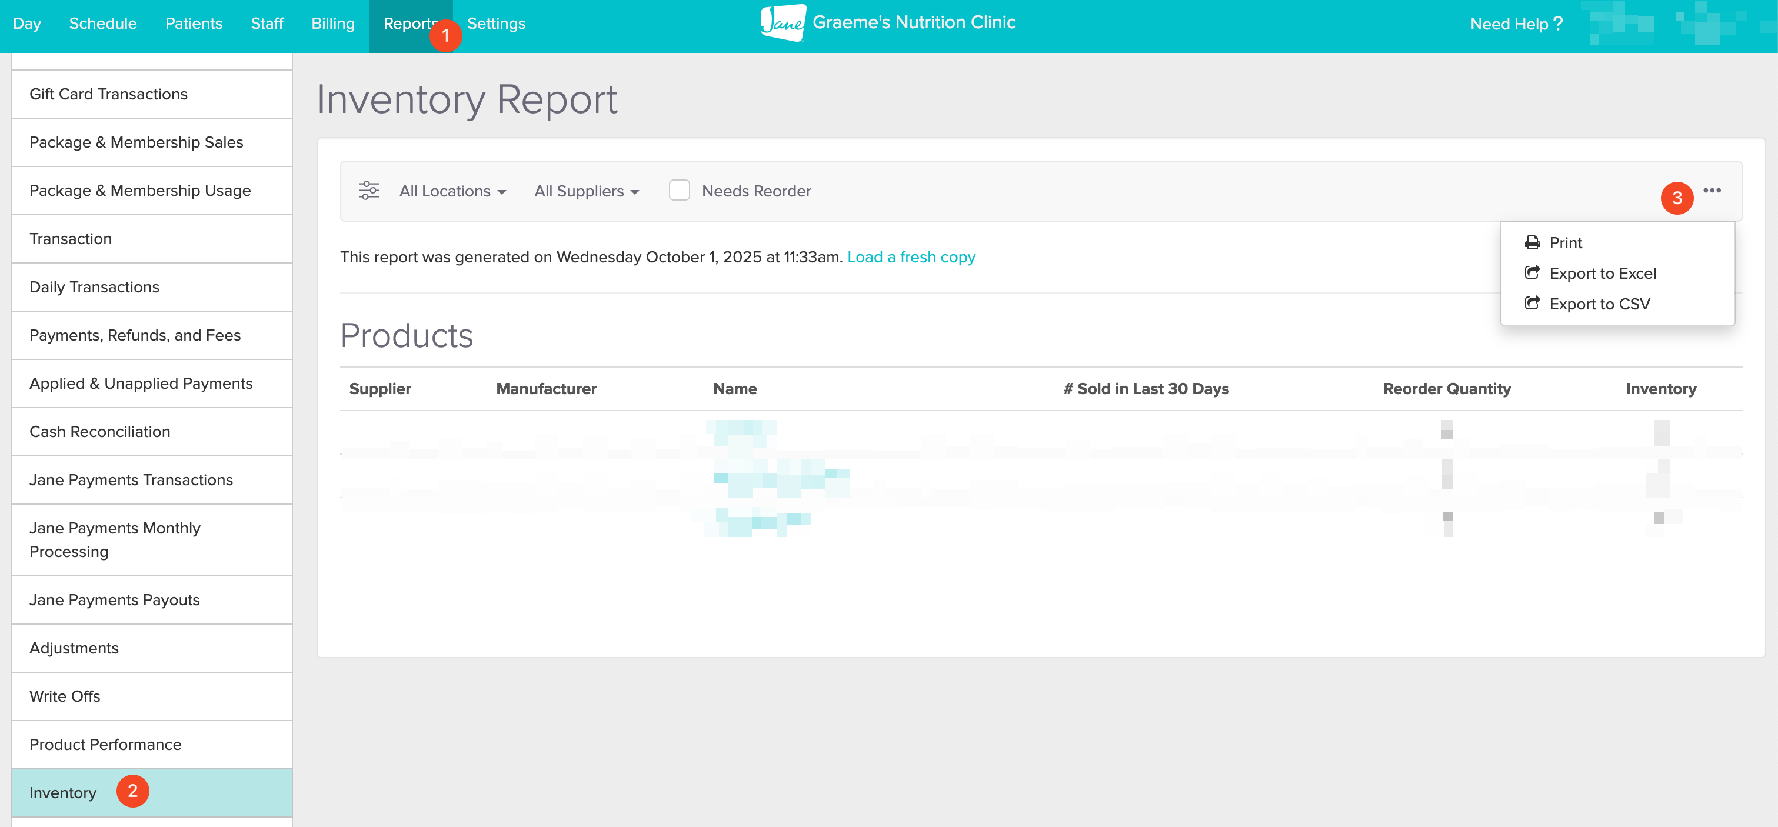Click the Need Help question mark
This screenshot has height=827, width=1778.
click(x=1557, y=24)
